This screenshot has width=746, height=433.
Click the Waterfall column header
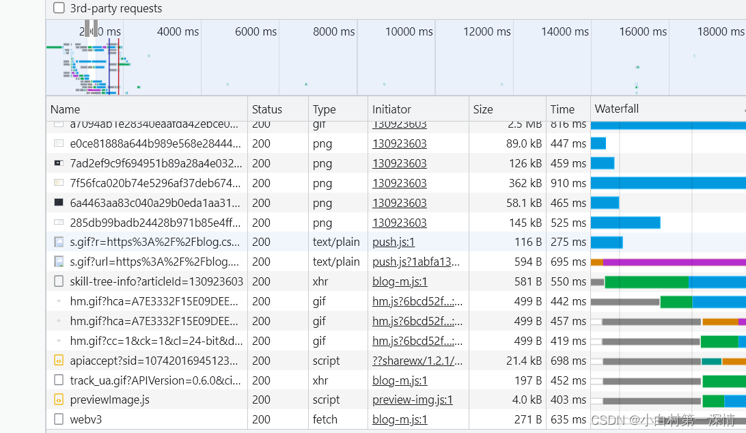(616, 109)
